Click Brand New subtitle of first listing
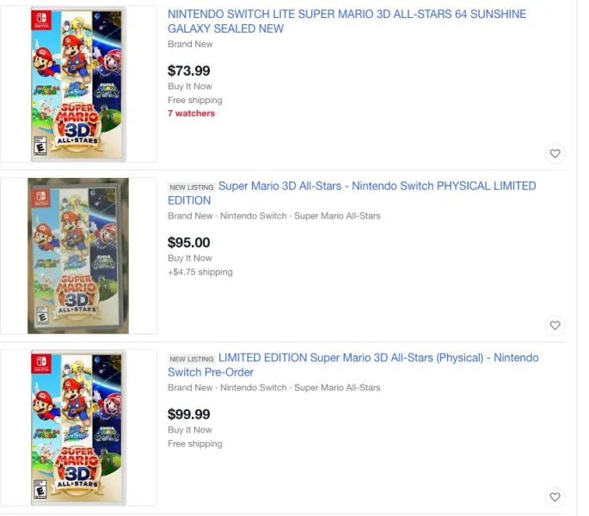 tap(190, 44)
